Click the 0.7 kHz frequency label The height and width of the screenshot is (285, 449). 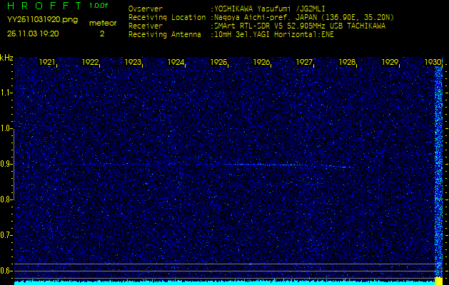6,234
